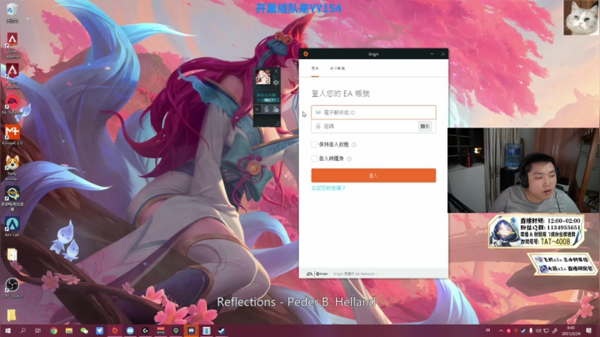This screenshot has height=337, width=600.
Task: Close the small chat widget
Action: pyautogui.click(x=277, y=71)
